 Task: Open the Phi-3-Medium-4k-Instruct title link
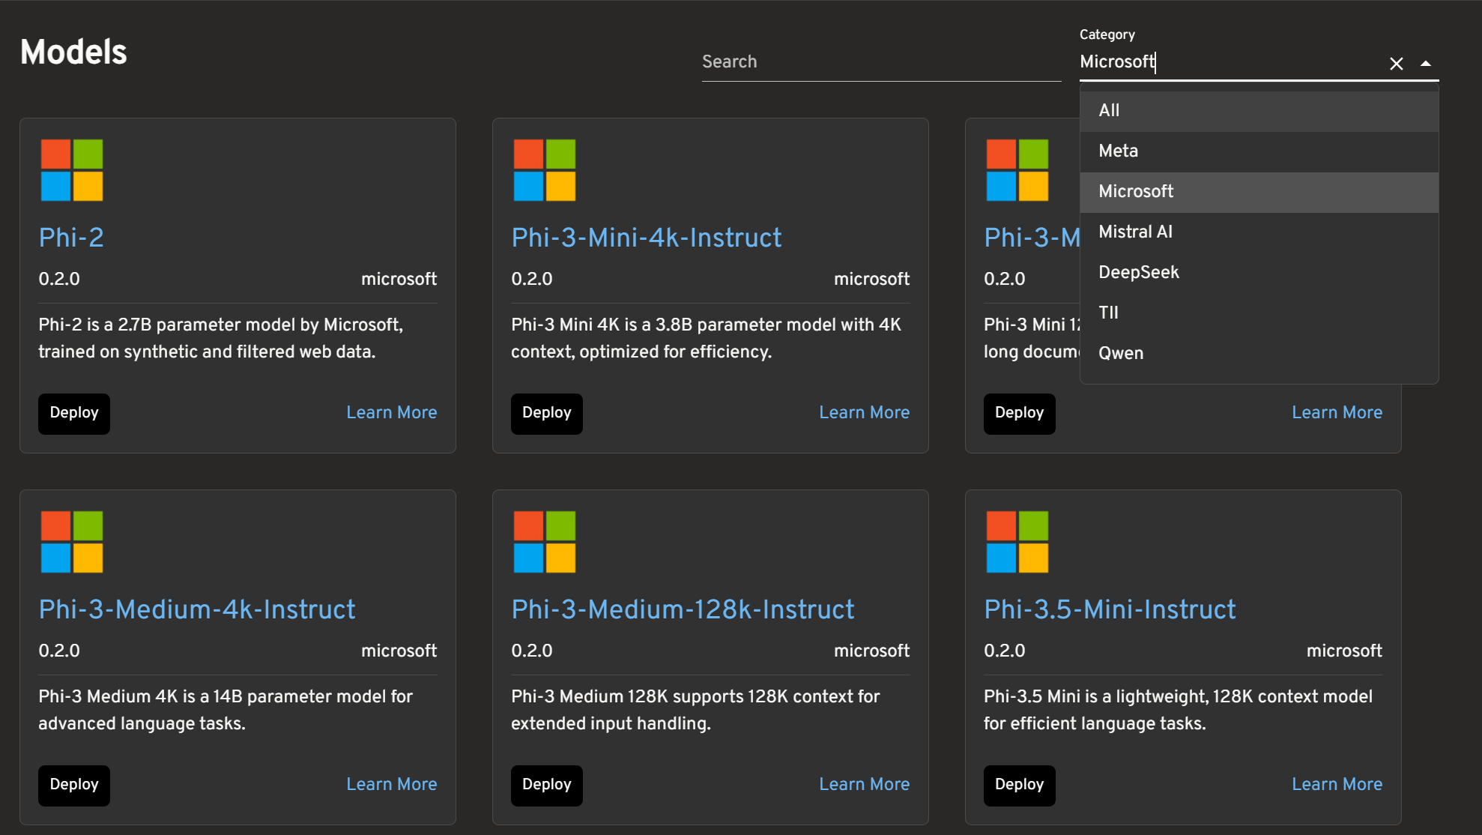tap(197, 609)
